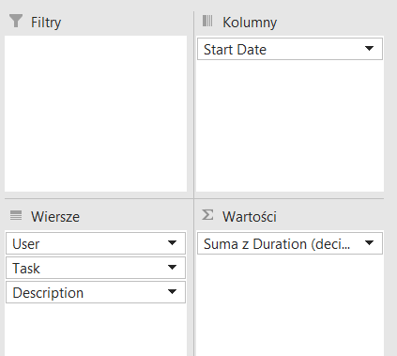Select the User field in Wiersze

click(x=96, y=243)
